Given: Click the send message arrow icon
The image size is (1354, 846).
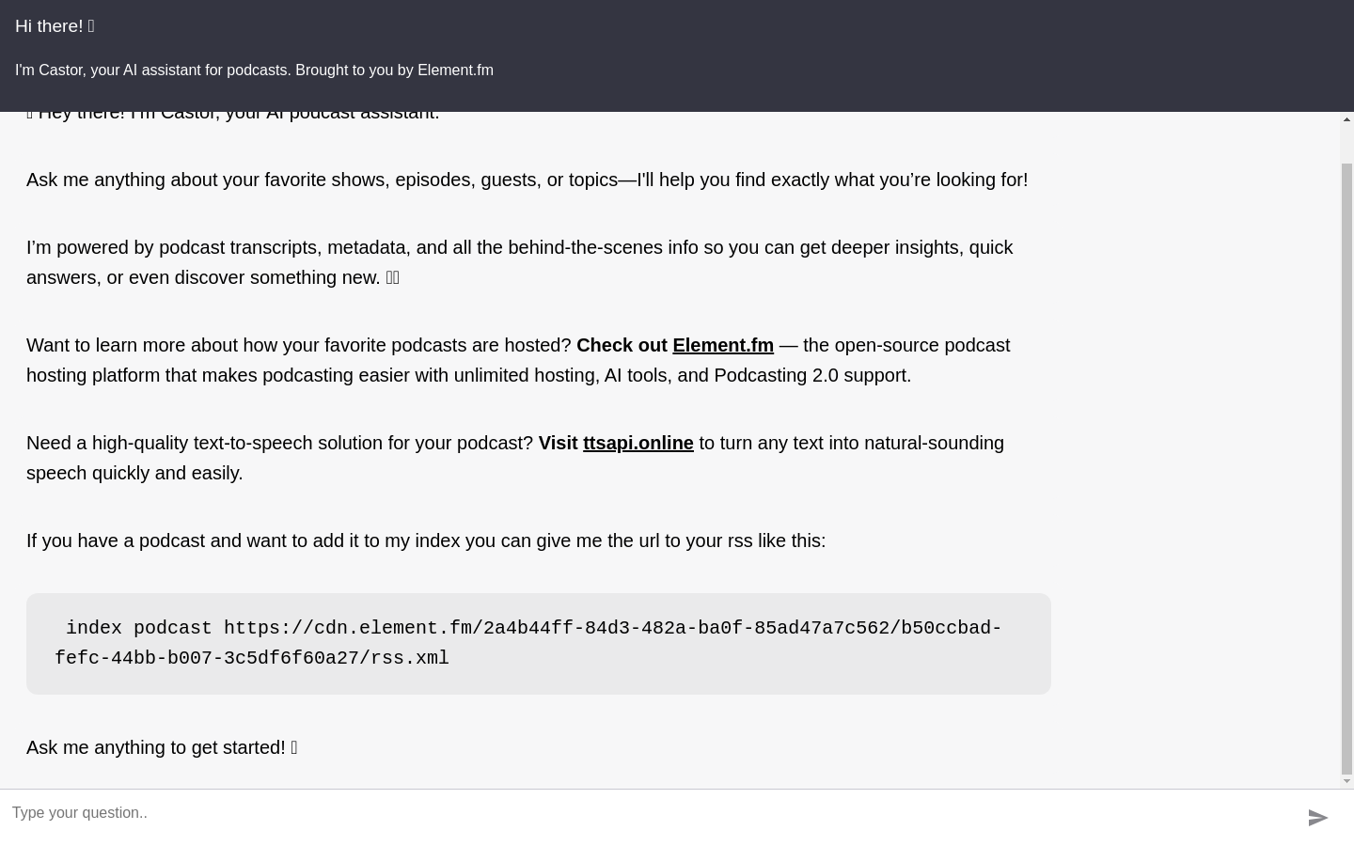Looking at the screenshot, I should click(1318, 818).
